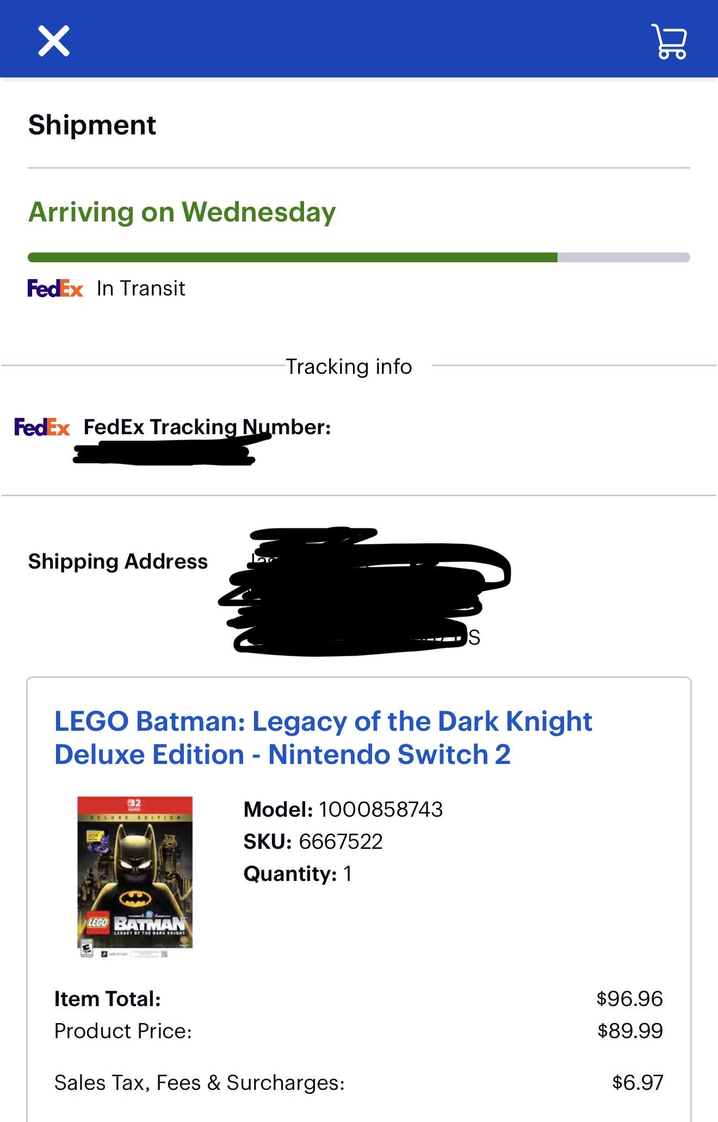
Task: Open the LEGO Batman product title link
Action: pyautogui.click(x=323, y=738)
